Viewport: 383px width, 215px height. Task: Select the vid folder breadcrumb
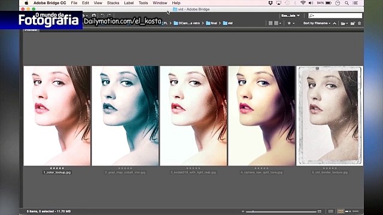[x=228, y=23]
